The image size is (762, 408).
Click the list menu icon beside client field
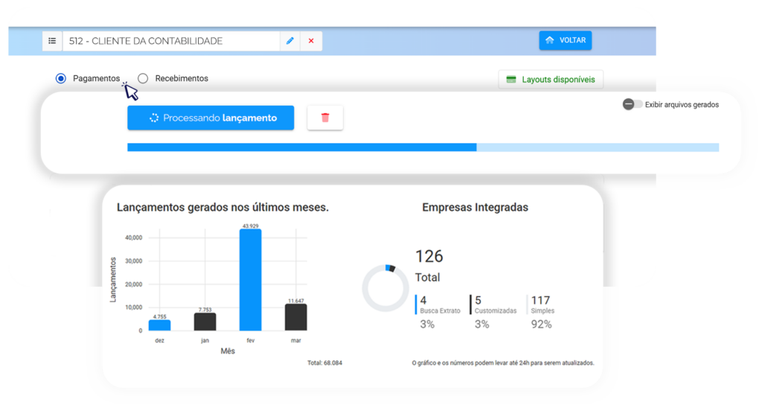[x=52, y=41]
